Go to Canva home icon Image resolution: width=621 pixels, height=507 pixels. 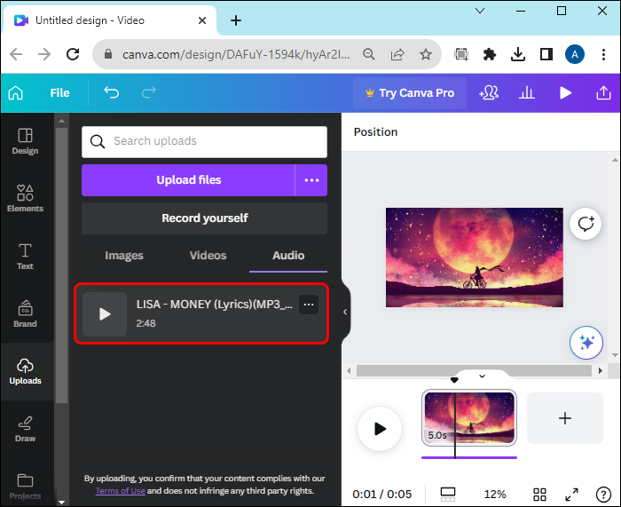click(x=16, y=92)
